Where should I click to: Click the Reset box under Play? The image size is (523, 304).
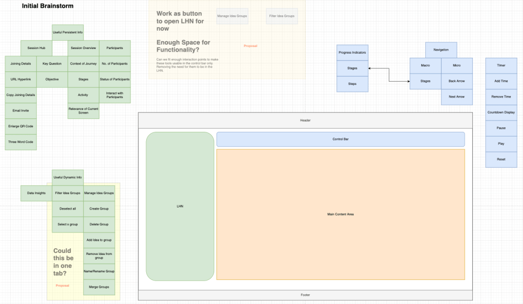pos(501,159)
